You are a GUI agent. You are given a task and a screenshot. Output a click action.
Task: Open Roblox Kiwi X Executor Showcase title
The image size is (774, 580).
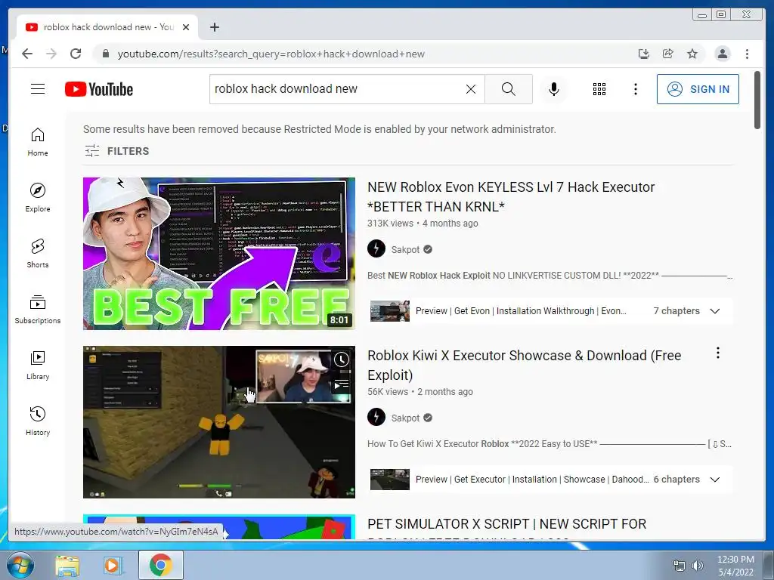525,365
